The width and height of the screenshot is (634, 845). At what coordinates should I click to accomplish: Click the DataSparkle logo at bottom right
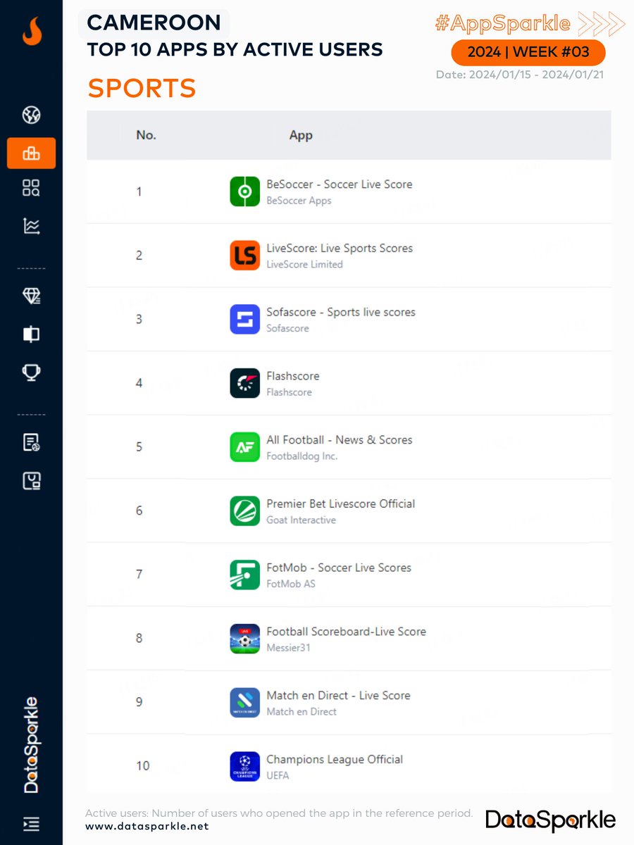pos(550,820)
